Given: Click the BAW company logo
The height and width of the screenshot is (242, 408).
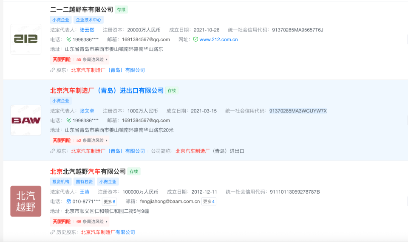Looking at the screenshot, I should [x=26, y=120].
